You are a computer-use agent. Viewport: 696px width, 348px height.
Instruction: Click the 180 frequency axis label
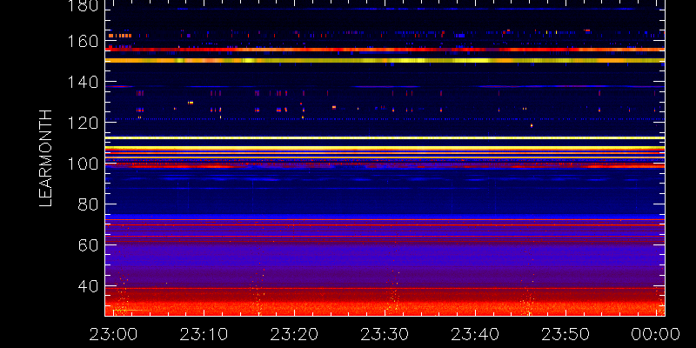click(x=84, y=5)
